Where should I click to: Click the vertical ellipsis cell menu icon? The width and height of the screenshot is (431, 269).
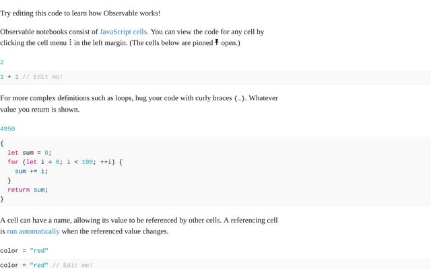click(70, 42)
